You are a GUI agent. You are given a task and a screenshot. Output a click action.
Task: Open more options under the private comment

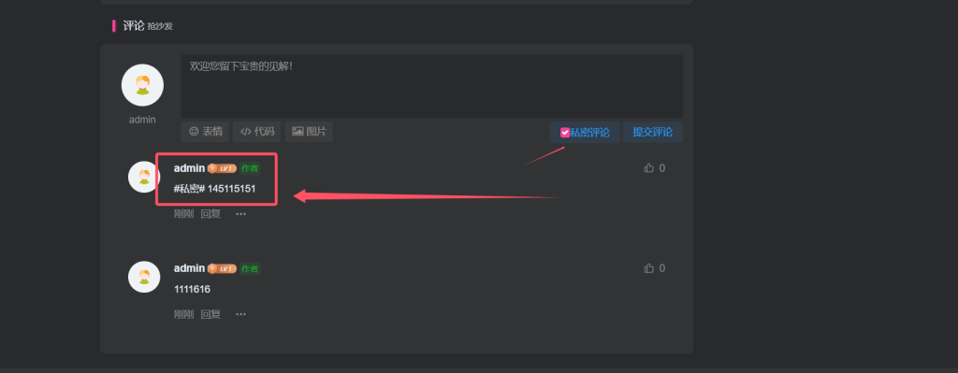click(240, 214)
